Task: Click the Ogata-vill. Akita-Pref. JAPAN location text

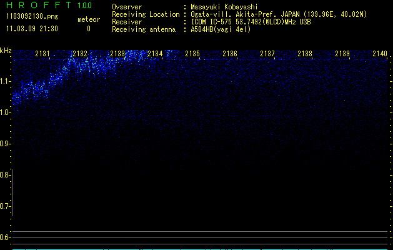Action: click(279, 14)
